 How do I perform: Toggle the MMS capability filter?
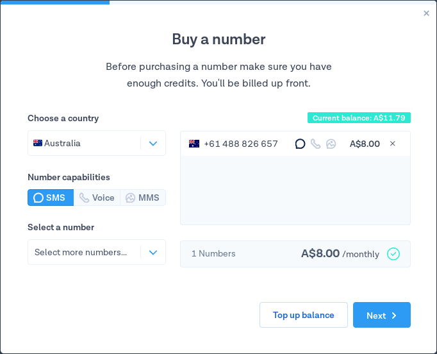pos(143,198)
